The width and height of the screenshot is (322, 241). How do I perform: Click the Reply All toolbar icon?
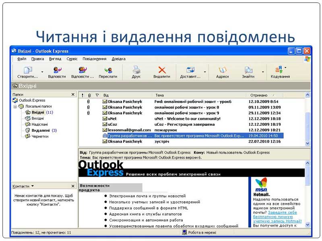(x=83, y=70)
